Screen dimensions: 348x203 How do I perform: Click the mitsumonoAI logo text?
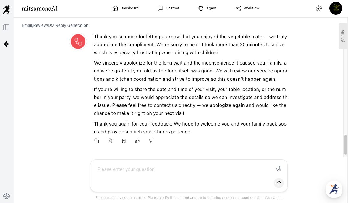[x=40, y=9]
